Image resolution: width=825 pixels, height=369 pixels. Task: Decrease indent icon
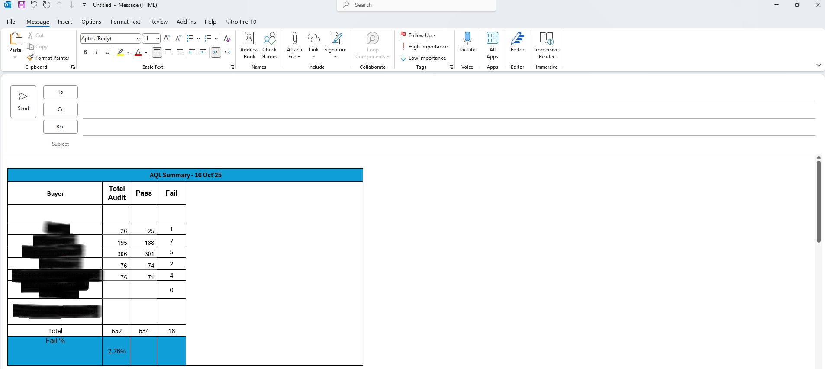(192, 52)
